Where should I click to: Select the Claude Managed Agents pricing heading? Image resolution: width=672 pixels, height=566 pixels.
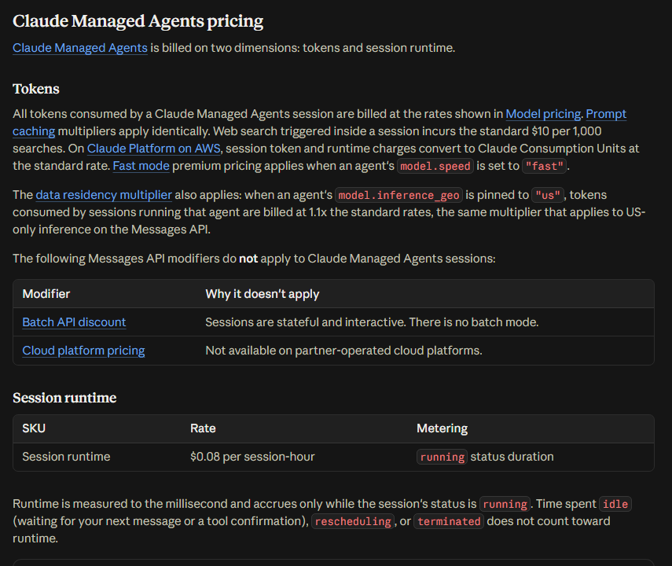(x=138, y=21)
